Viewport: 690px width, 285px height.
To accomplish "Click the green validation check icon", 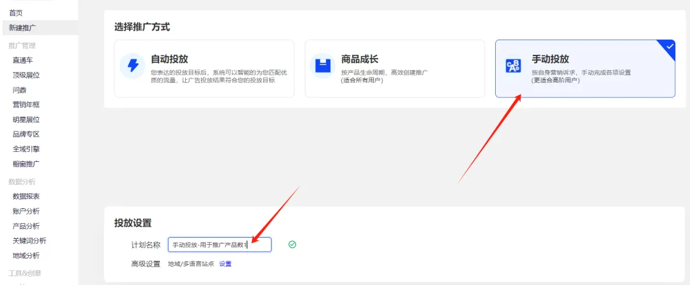I will coord(292,244).
